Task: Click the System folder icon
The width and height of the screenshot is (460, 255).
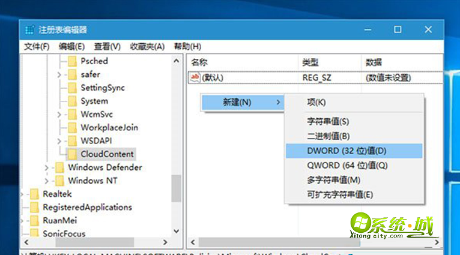Action: point(72,101)
